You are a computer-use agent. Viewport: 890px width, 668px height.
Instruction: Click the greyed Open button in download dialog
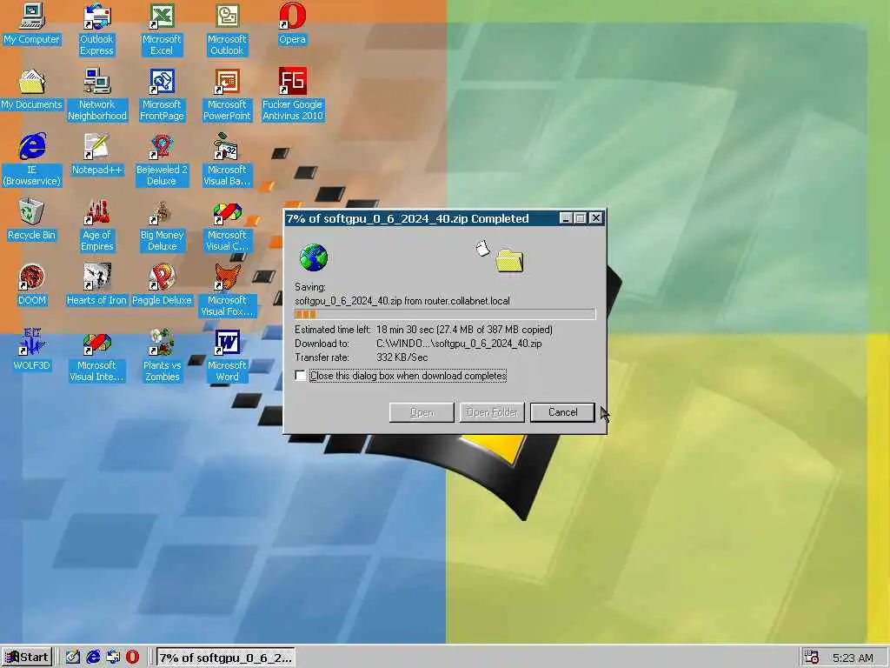click(422, 412)
